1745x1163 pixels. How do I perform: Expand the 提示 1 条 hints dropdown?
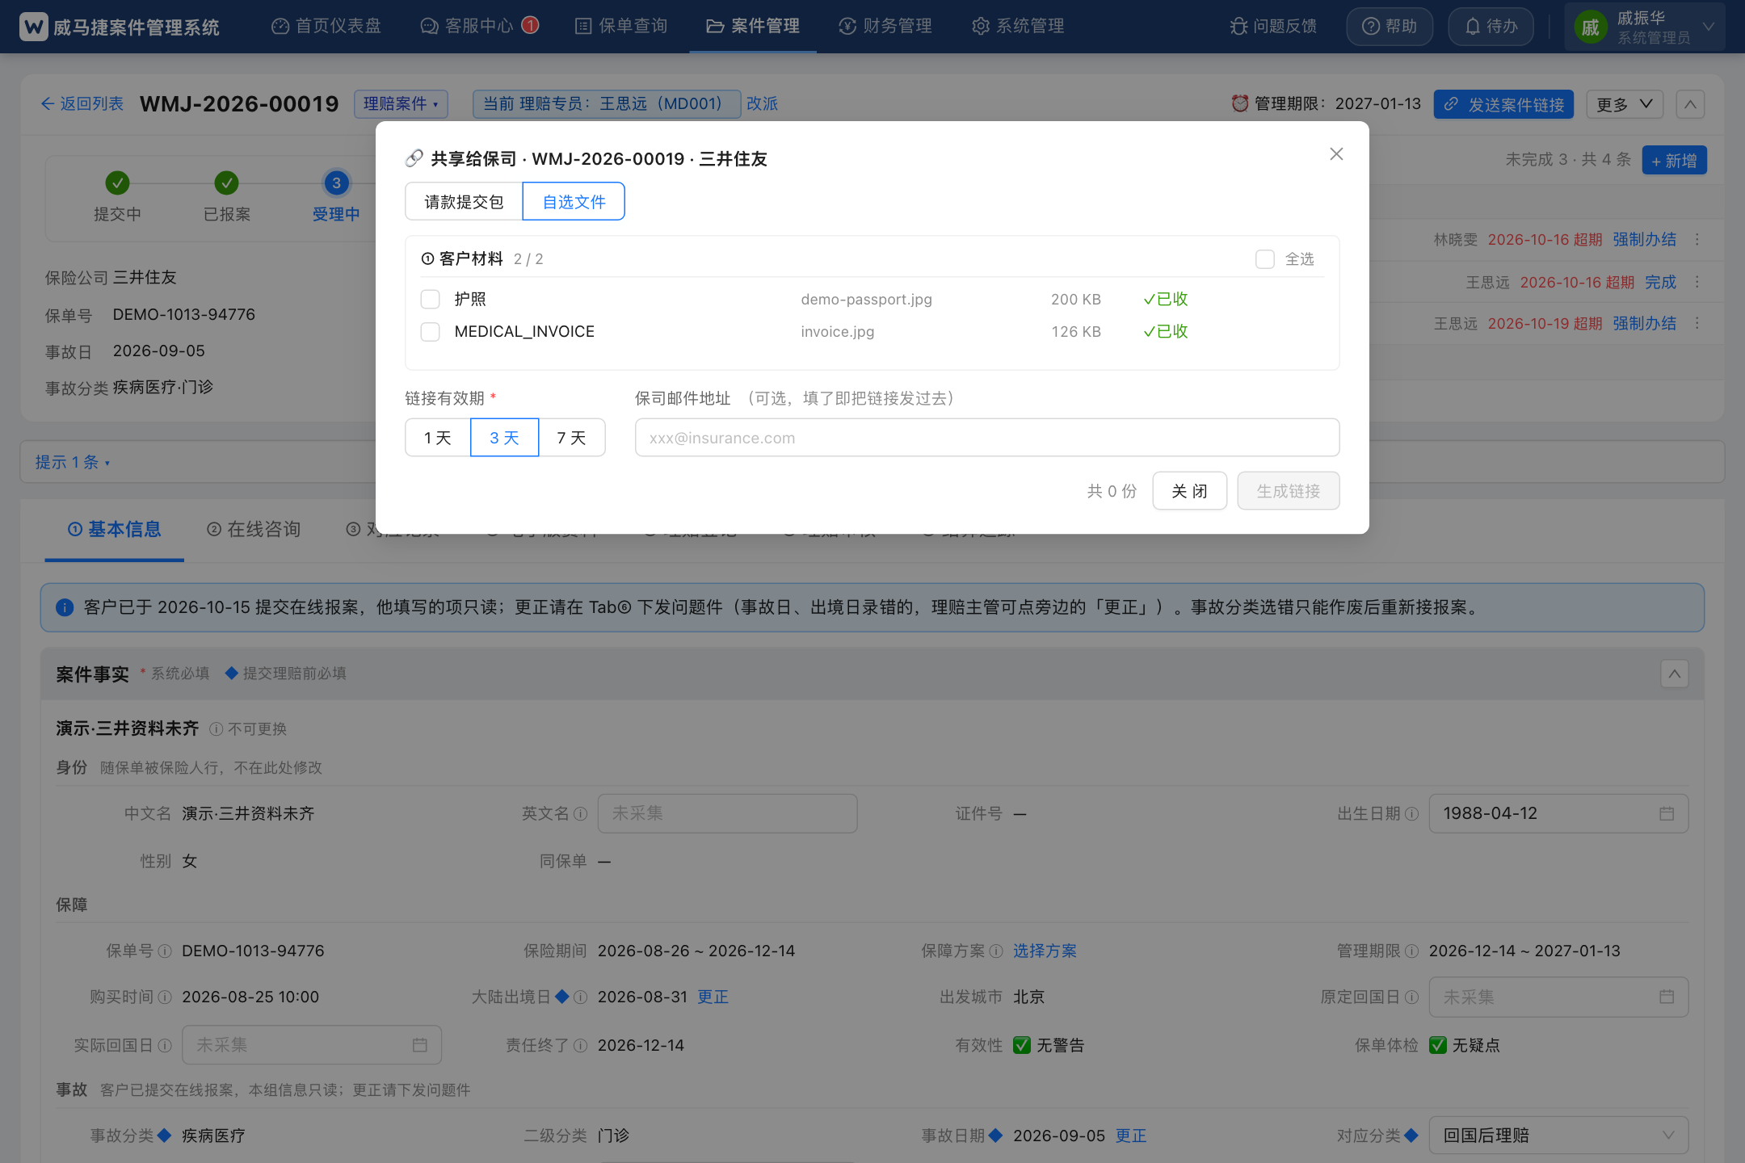click(73, 462)
